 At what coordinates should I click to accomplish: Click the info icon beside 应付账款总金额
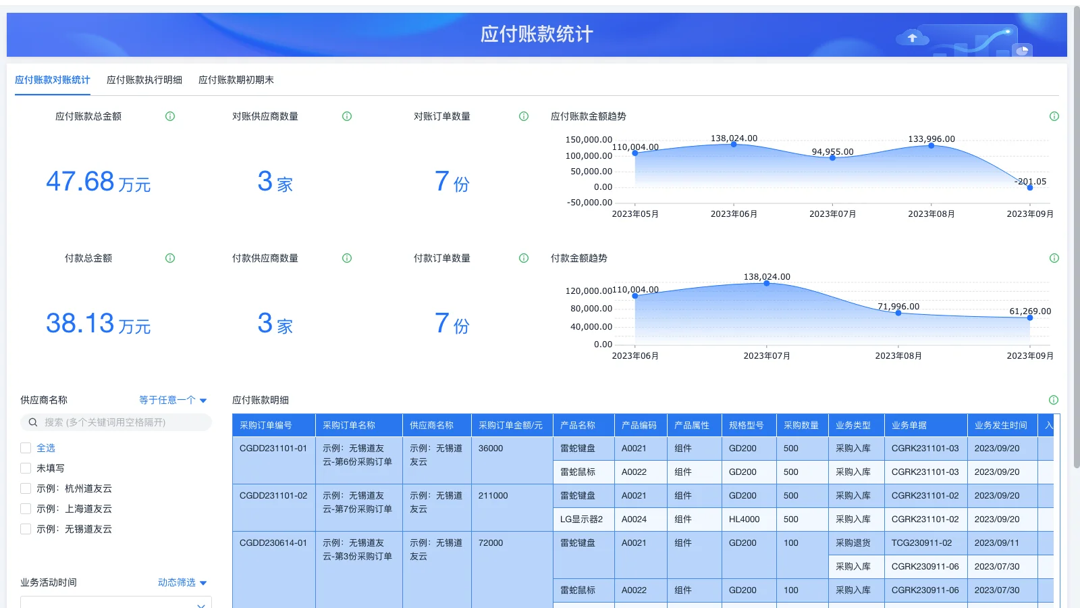coord(169,116)
